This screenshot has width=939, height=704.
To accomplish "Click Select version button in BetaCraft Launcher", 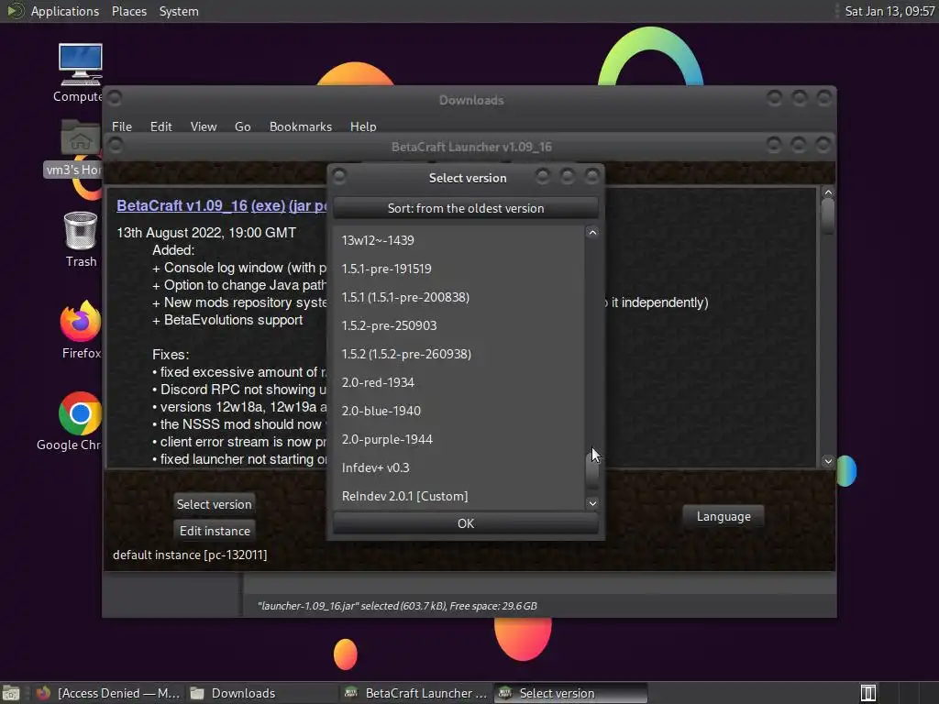I will [x=214, y=504].
